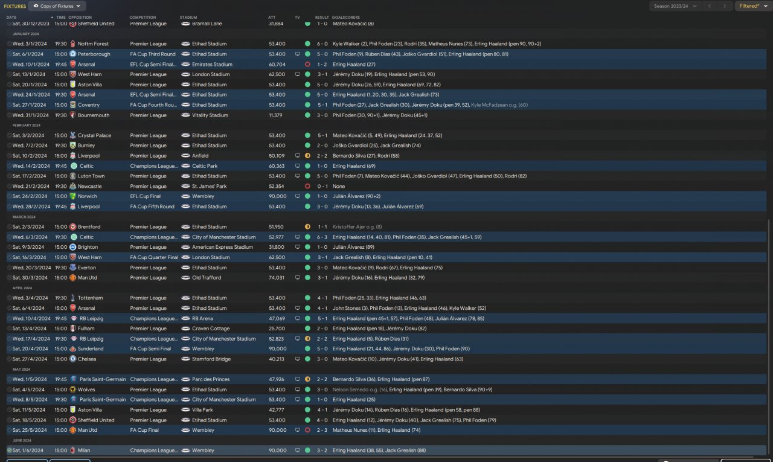Click the Tottenham club badge
Screen dimensions: 773x462
(x=73, y=298)
